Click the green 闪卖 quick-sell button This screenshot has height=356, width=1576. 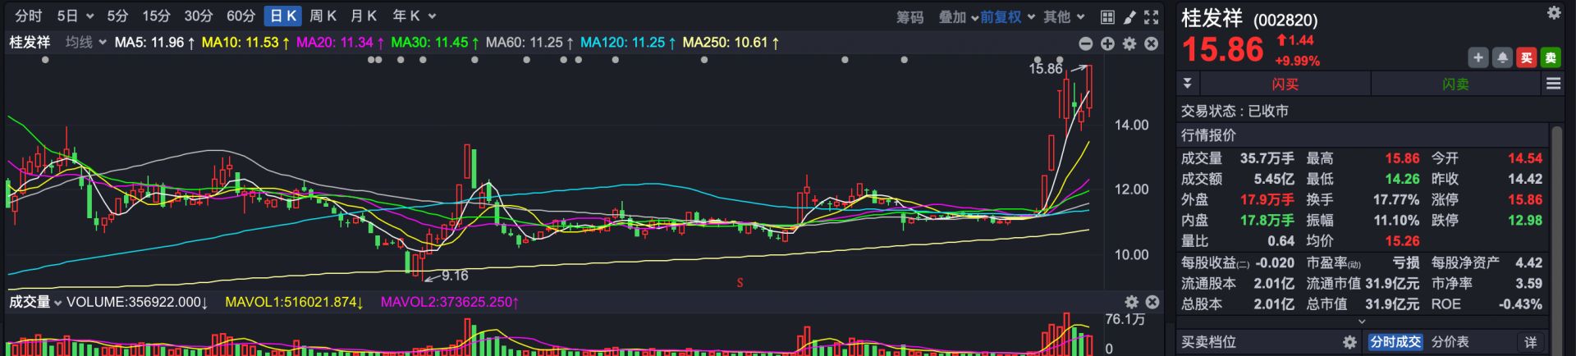1455,84
